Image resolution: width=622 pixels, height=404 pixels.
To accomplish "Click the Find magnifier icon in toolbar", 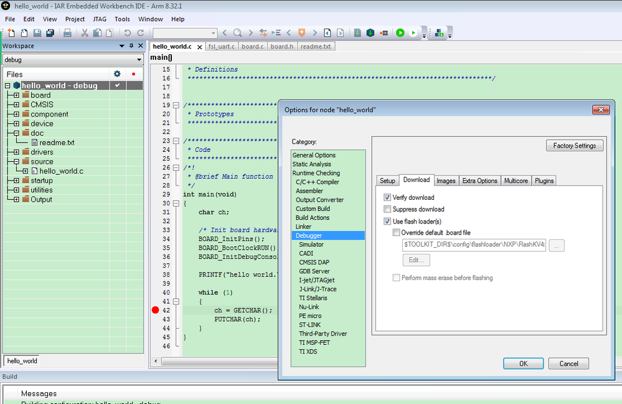I will click(237, 33).
